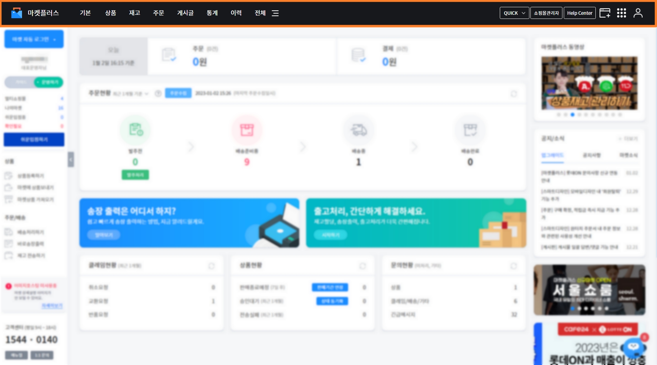Click the help question-mark icon beside 주문현황

point(158,93)
